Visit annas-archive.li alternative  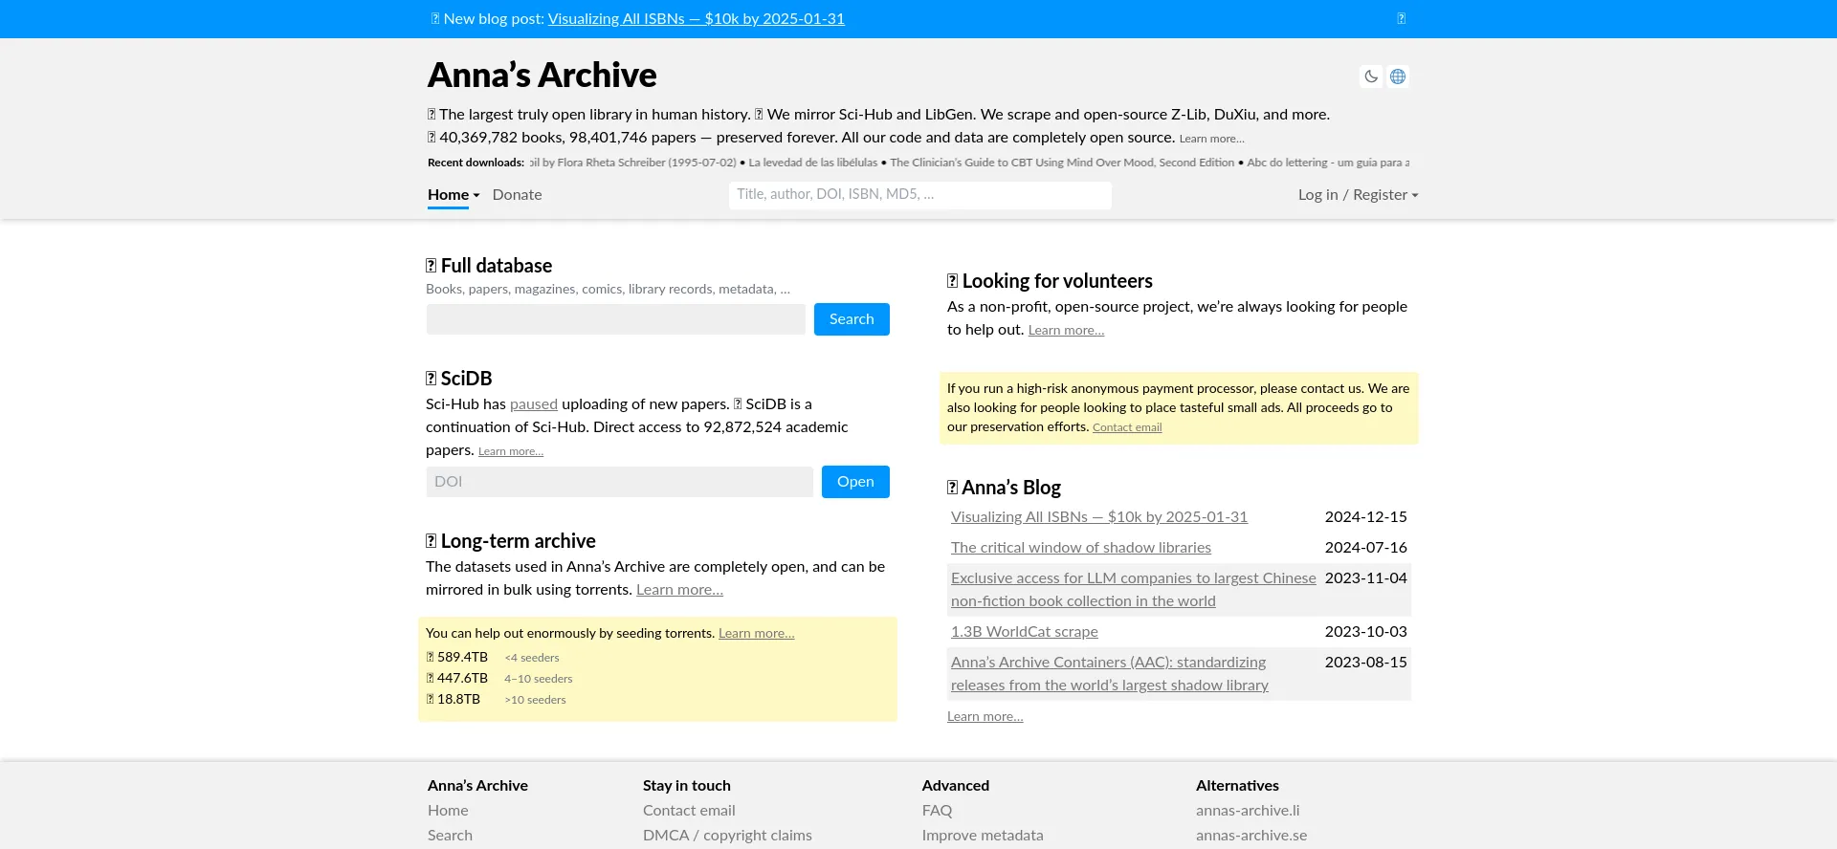(x=1248, y=810)
